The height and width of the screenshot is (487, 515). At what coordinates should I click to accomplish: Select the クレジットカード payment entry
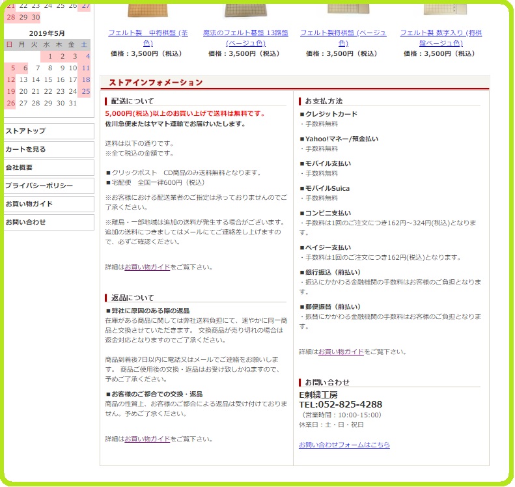[328, 115]
